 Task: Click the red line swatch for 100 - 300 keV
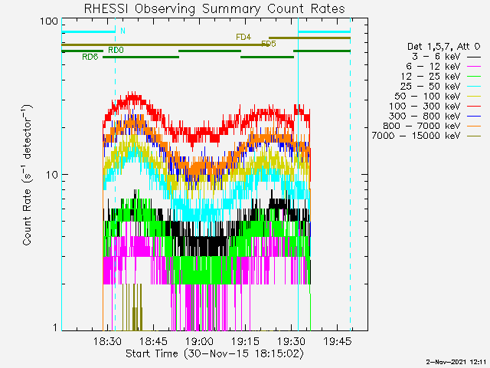click(x=474, y=107)
